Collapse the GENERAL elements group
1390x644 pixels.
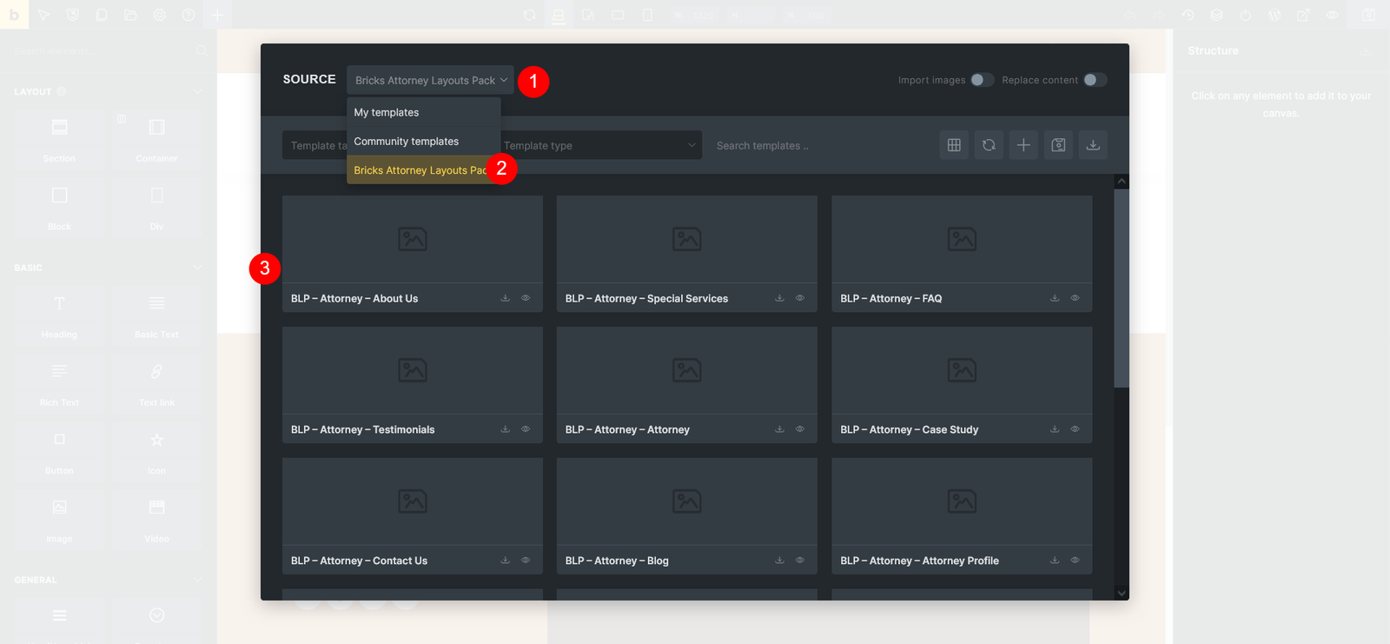(197, 580)
